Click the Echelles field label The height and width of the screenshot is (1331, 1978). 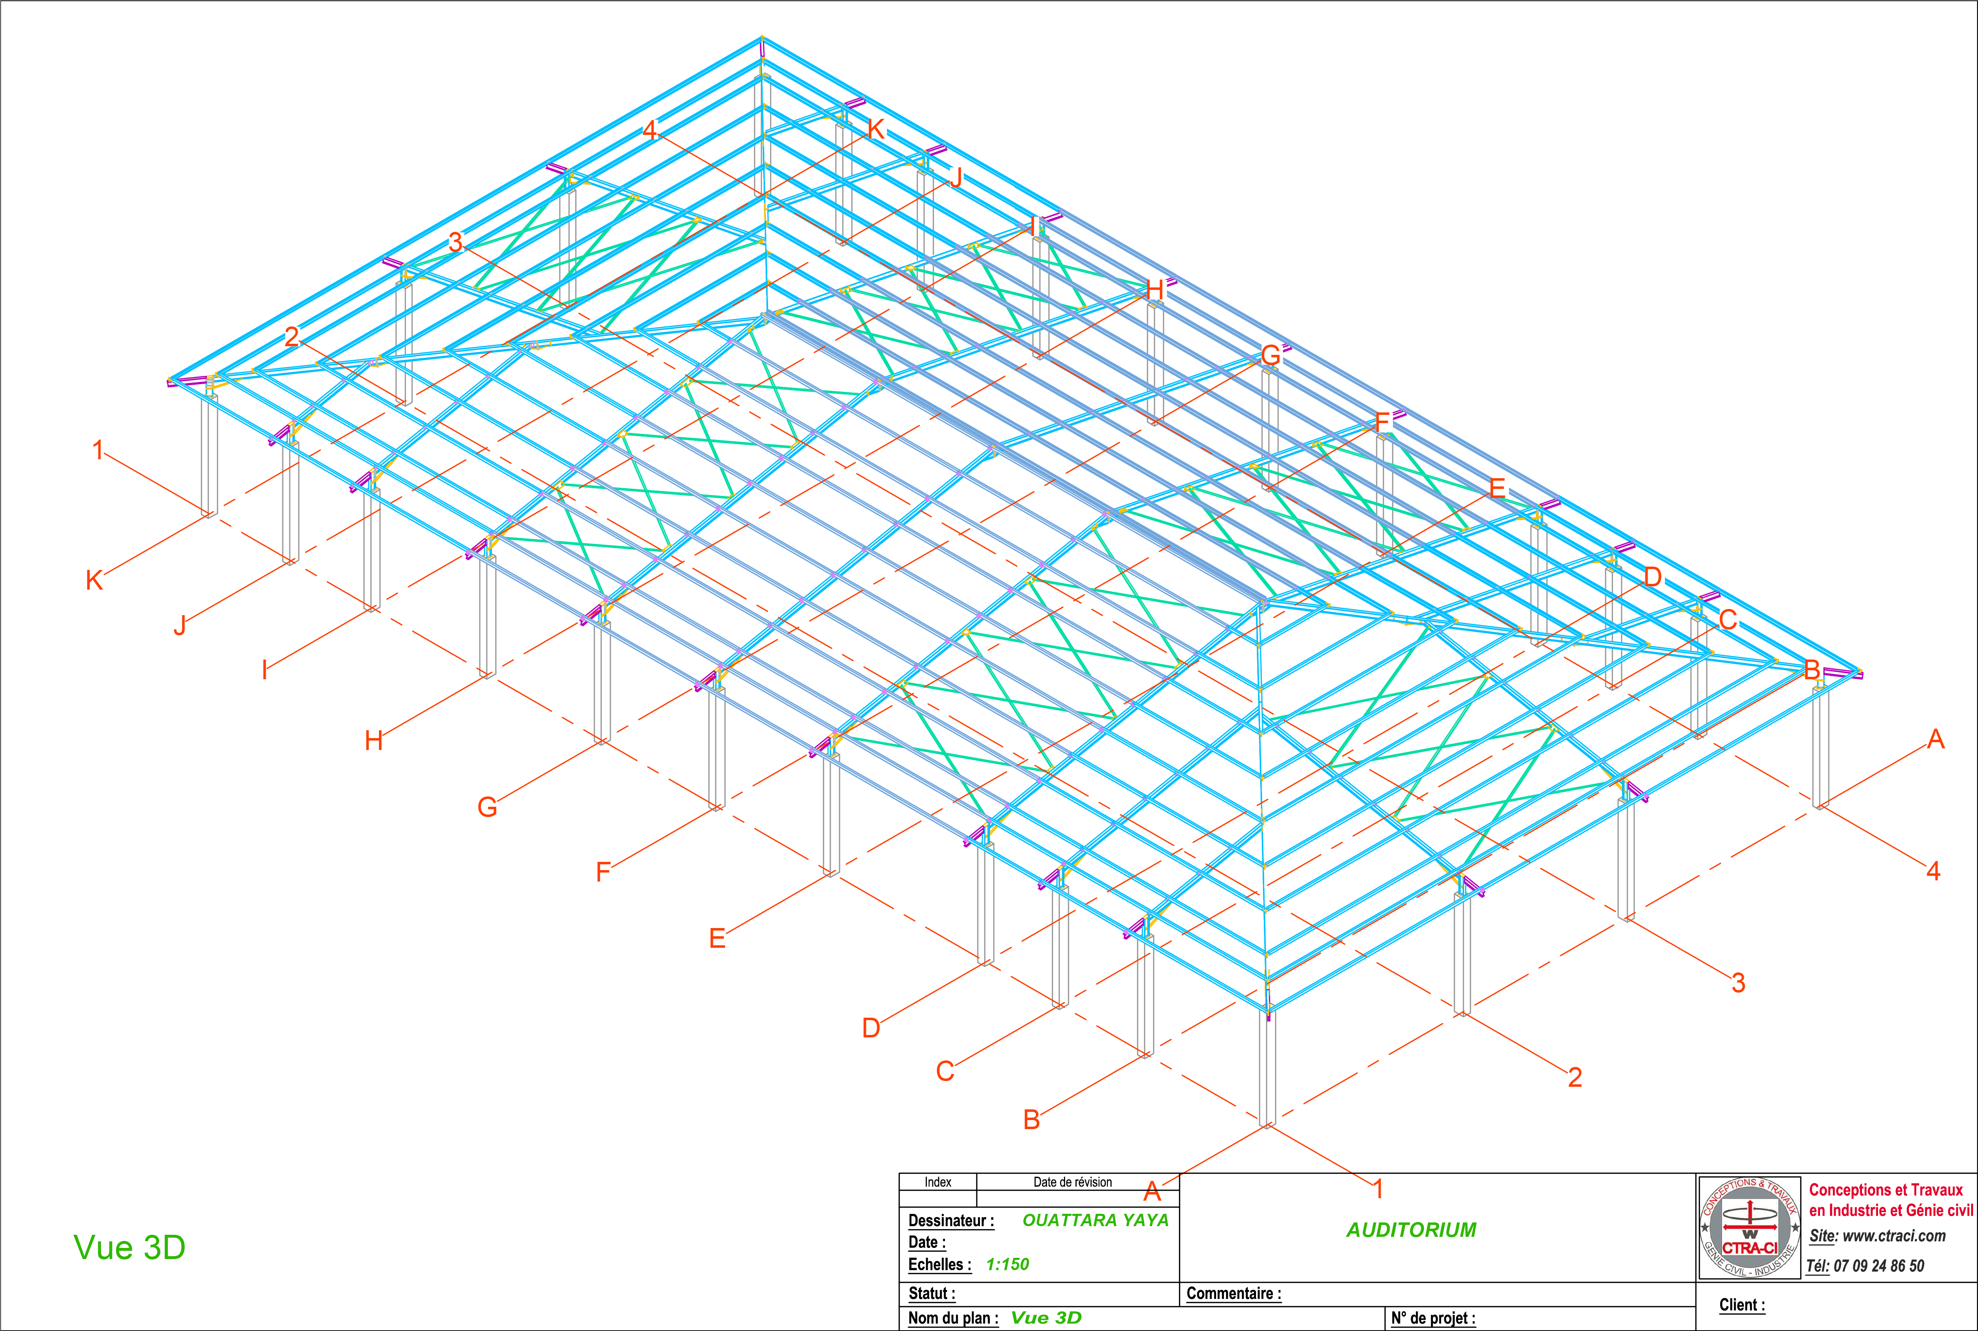939,1264
